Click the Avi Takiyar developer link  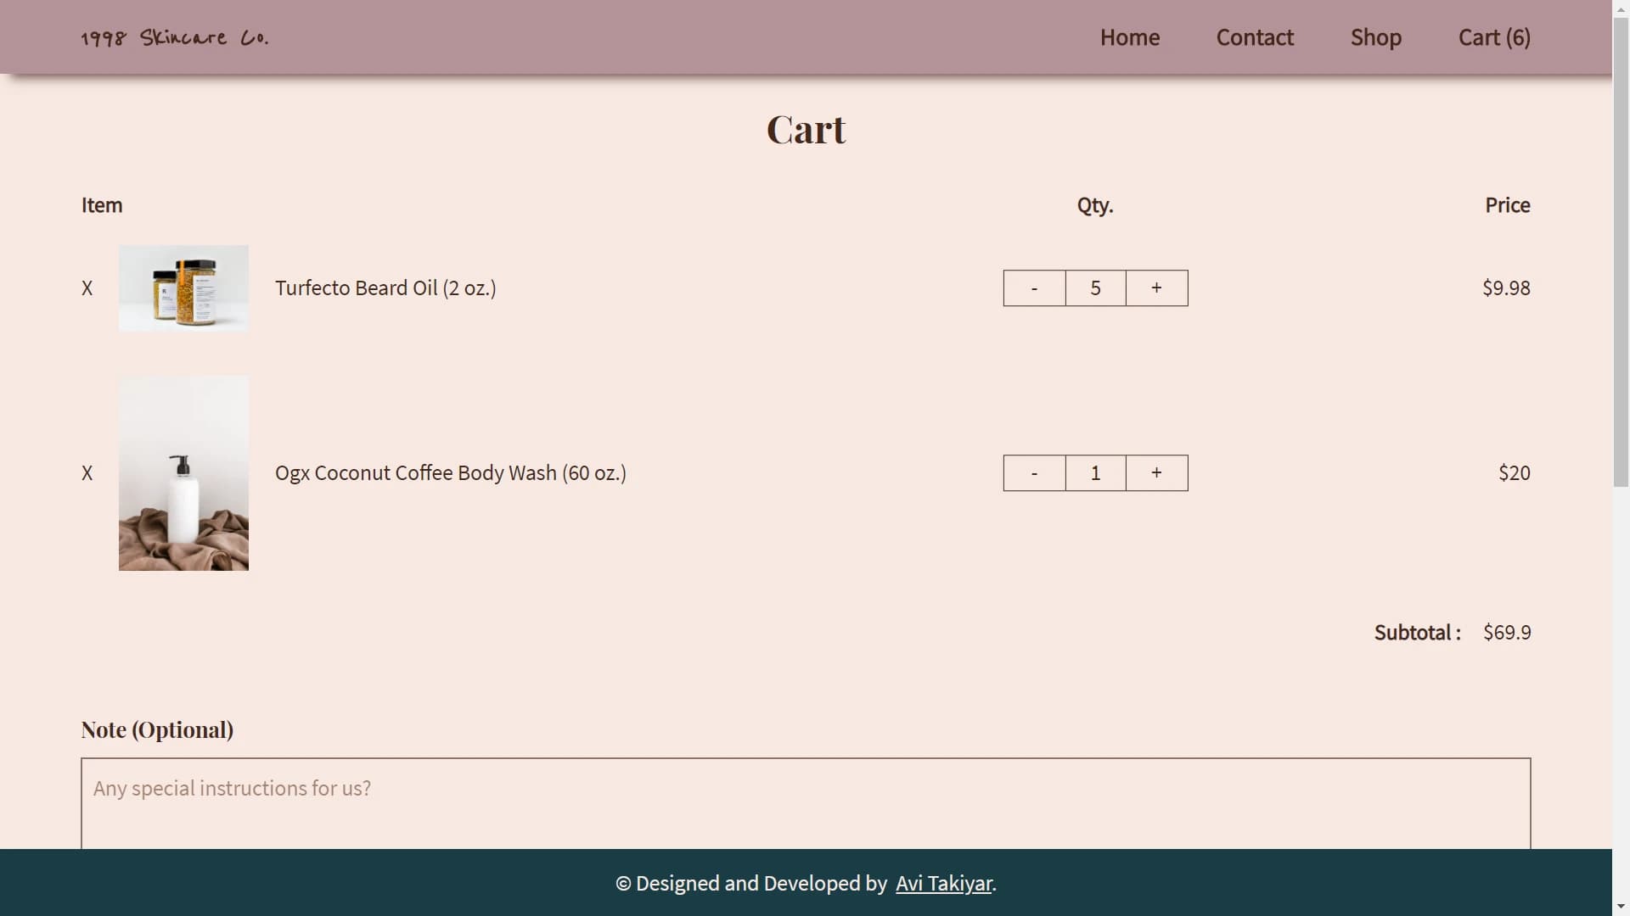point(943,883)
